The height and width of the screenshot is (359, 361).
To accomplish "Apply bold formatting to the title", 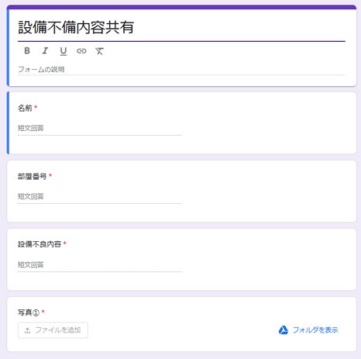I will tap(27, 50).
